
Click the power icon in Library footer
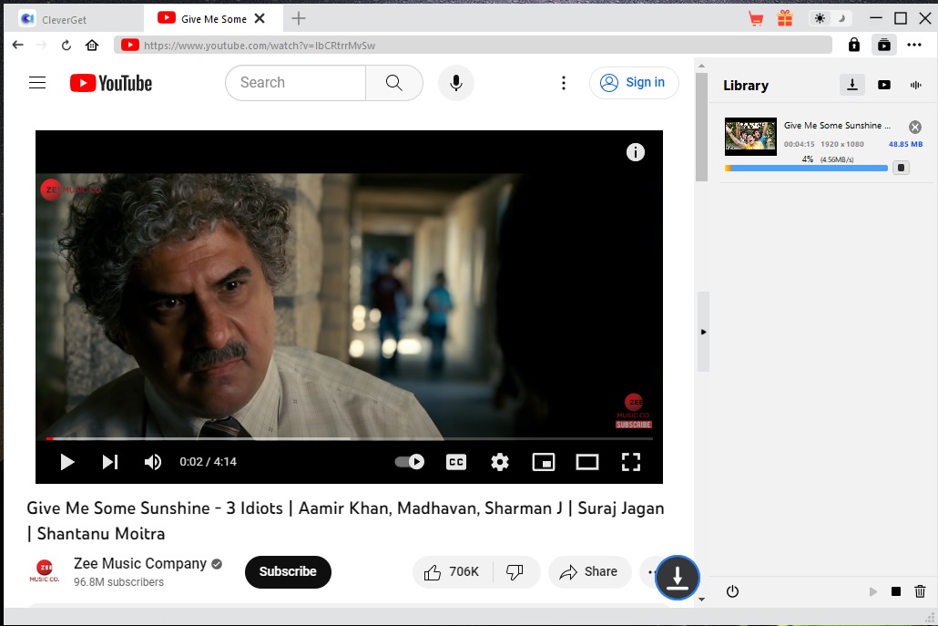click(732, 591)
